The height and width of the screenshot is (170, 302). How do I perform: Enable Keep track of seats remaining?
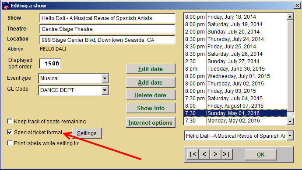coord(10,122)
